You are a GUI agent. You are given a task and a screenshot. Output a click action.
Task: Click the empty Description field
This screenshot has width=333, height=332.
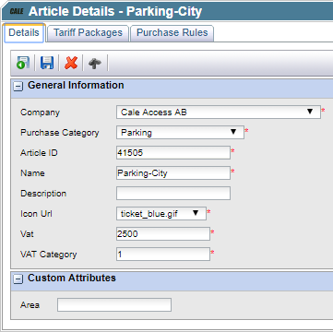point(173,194)
